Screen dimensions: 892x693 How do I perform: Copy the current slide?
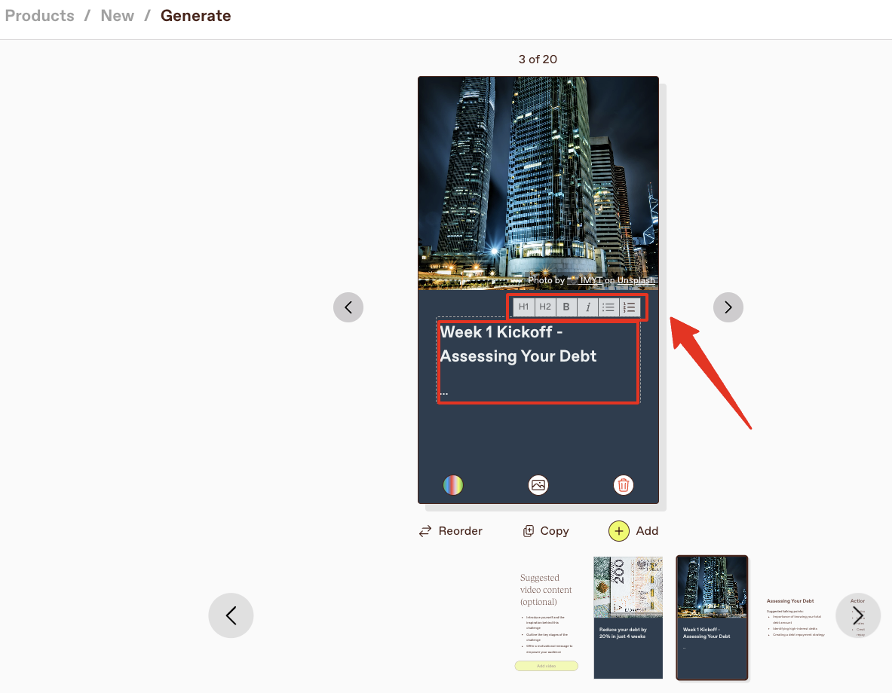pyautogui.click(x=546, y=531)
